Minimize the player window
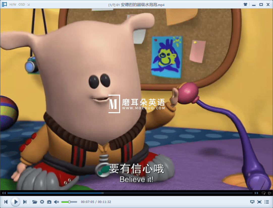This screenshot has height=208, width=273. (x=254, y=5)
